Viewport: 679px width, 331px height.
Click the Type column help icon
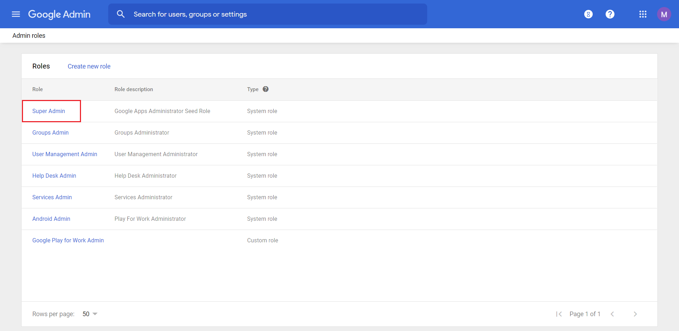coord(266,89)
